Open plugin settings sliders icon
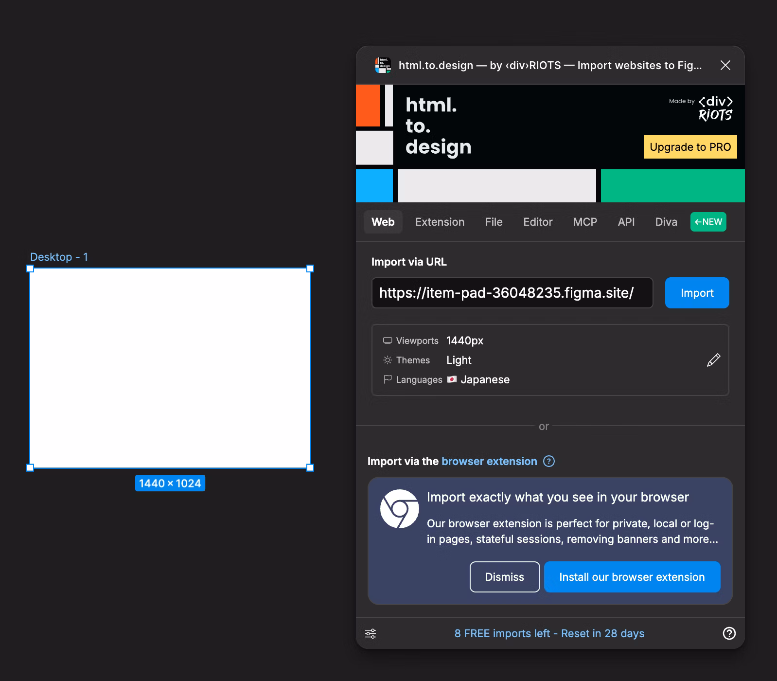Image resolution: width=777 pixels, height=681 pixels. [371, 633]
